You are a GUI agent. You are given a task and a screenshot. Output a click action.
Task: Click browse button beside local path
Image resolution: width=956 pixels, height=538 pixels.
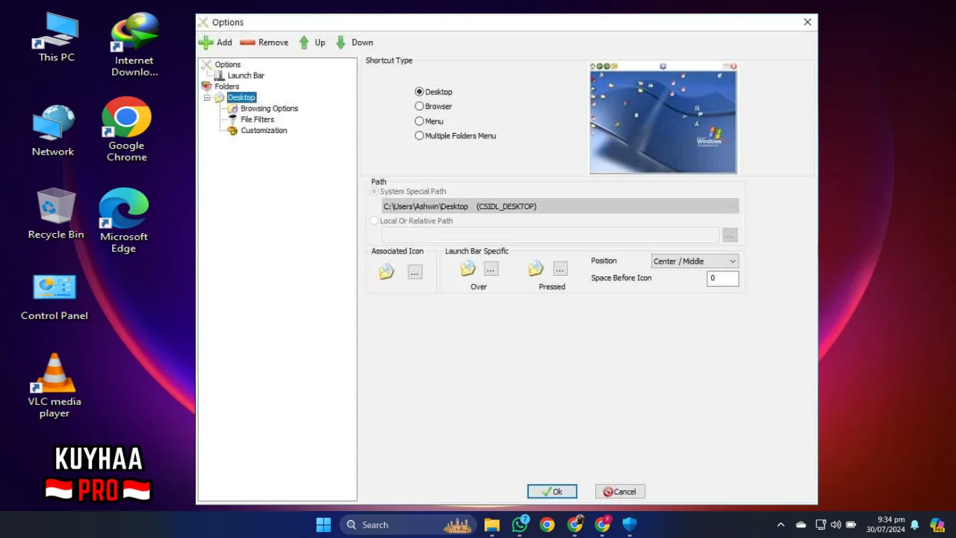(730, 235)
